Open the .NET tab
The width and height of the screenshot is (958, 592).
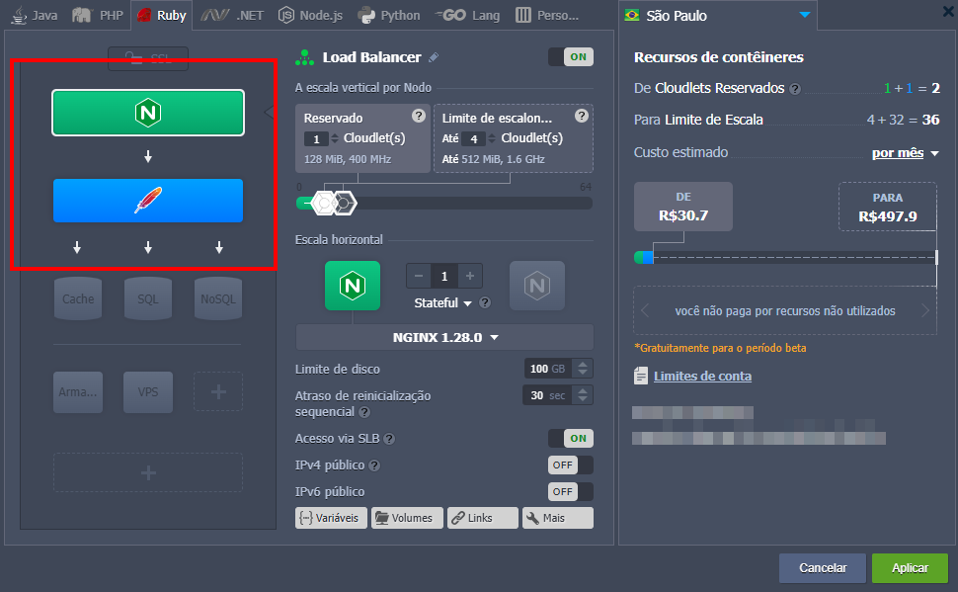pyautogui.click(x=233, y=15)
